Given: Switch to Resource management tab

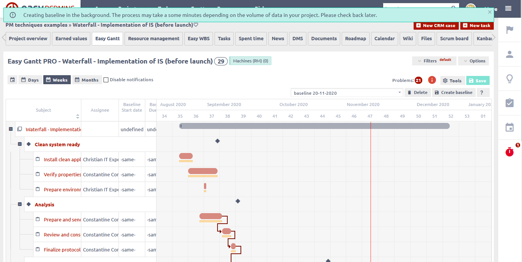Looking at the screenshot, I should pyautogui.click(x=154, y=38).
